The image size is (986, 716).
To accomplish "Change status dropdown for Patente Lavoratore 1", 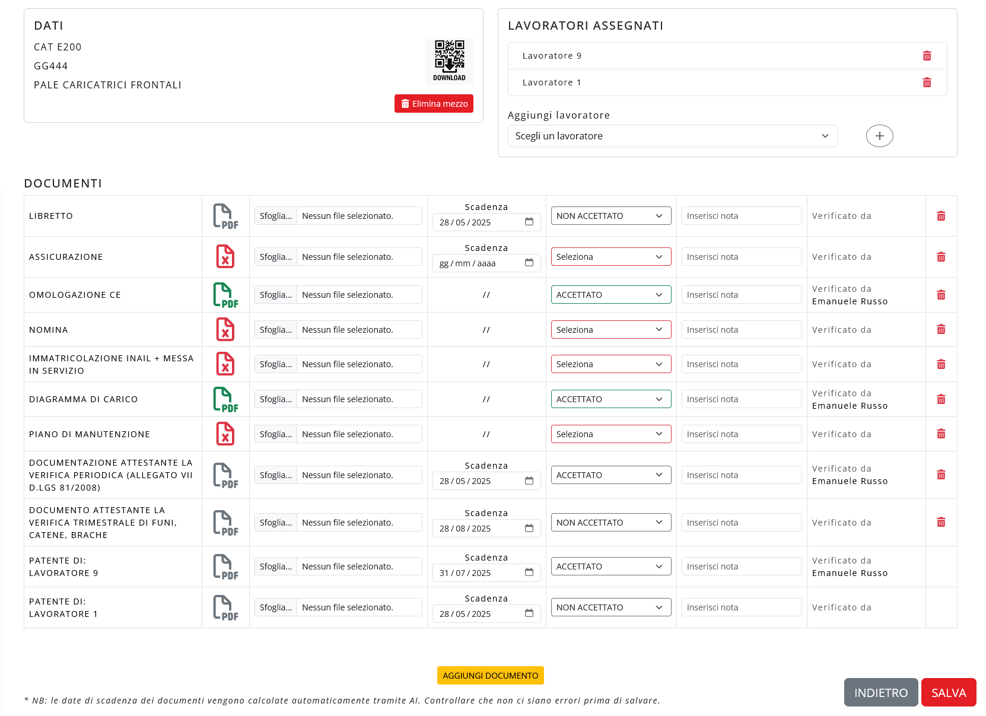I will [610, 607].
